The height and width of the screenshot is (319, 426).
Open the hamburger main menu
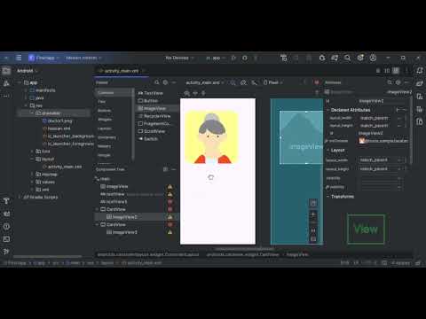coord(19,58)
